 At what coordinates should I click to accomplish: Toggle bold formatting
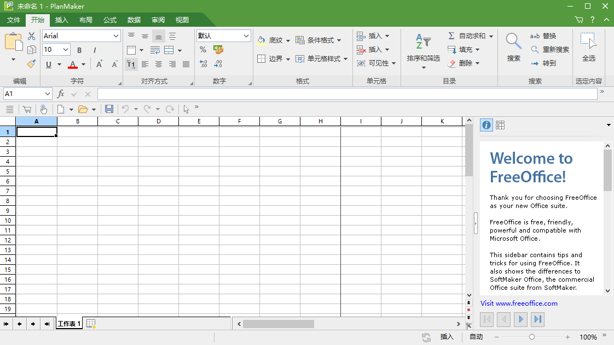pos(79,50)
